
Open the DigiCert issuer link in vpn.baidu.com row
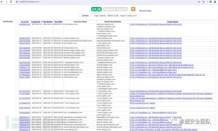[x=155, y=43]
